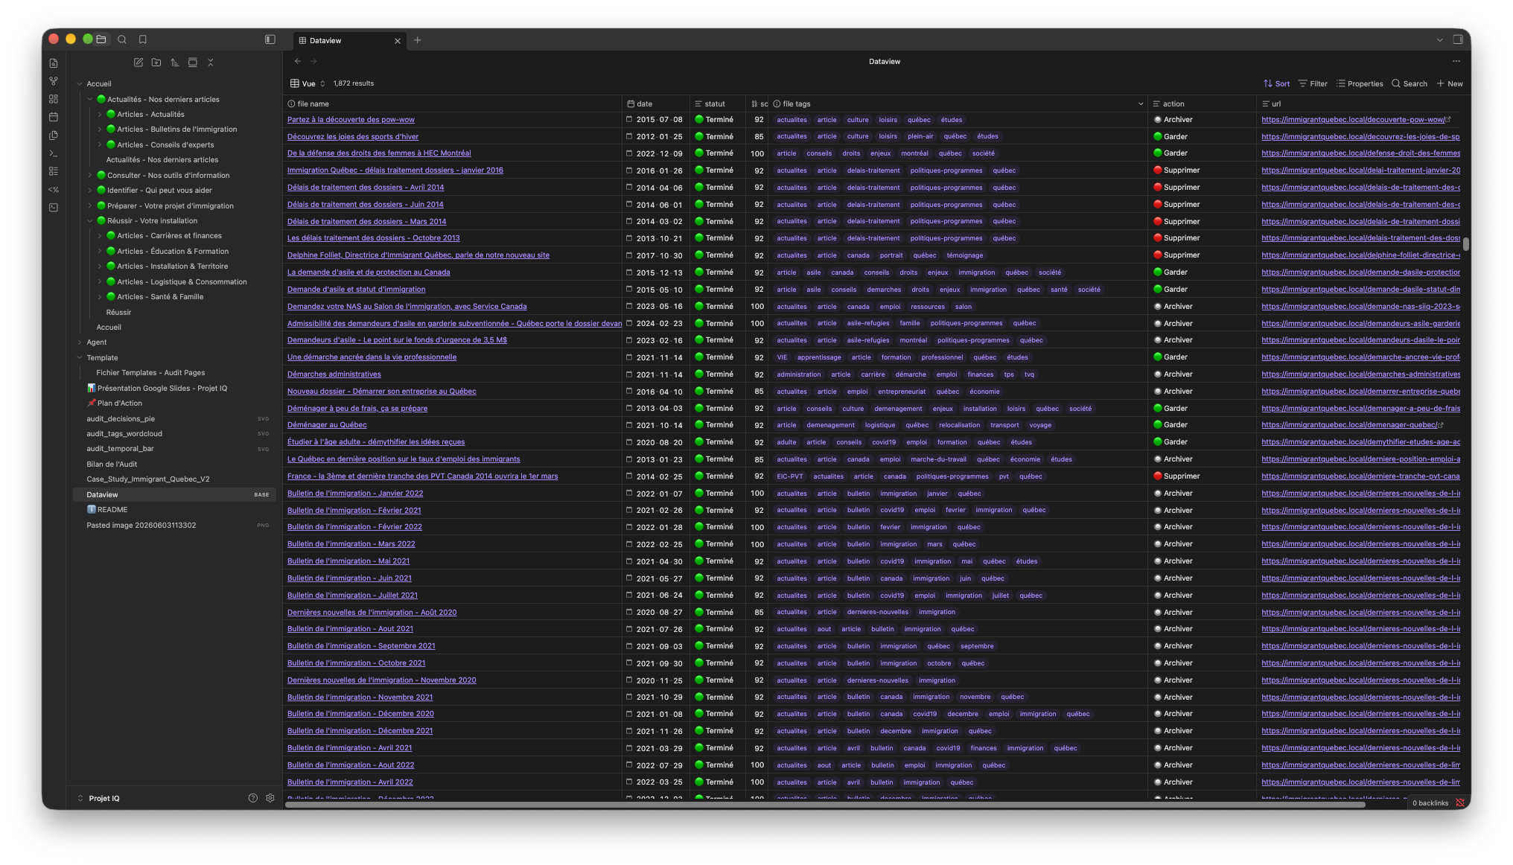Click the New folder icon
Viewport: 1513px width, 865px height.
pyautogui.click(x=156, y=63)
